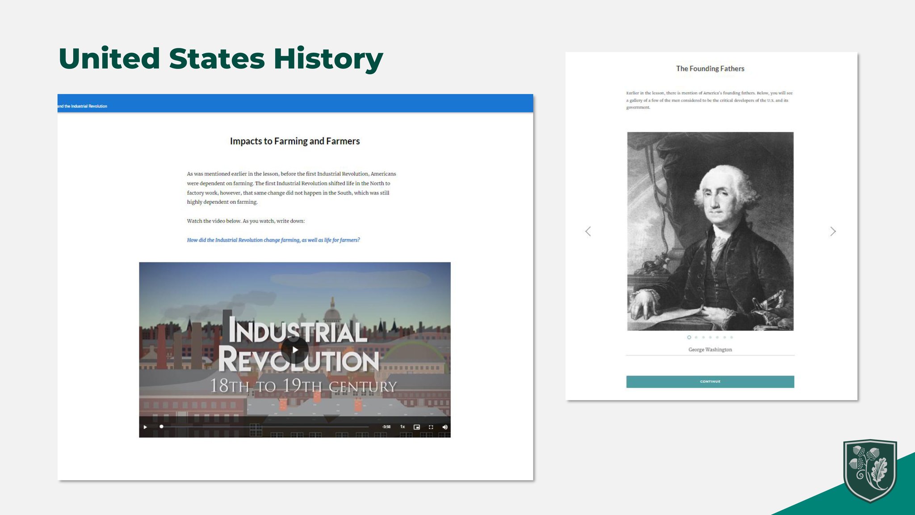This screenshot has width=915, height=515.
Task: Enter fullscreen mode on the video
Action: coord(431,427)
